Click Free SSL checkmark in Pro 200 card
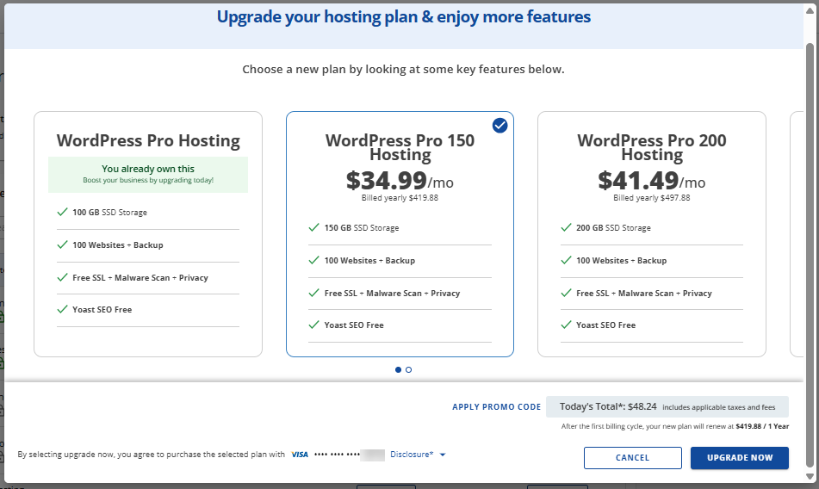The width and height of the screenshot is (819, 489). pyautogui.click(x=566, y=293)
